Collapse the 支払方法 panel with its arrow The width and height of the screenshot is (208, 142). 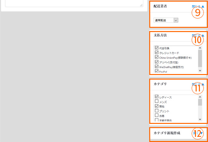click(203, 35)
